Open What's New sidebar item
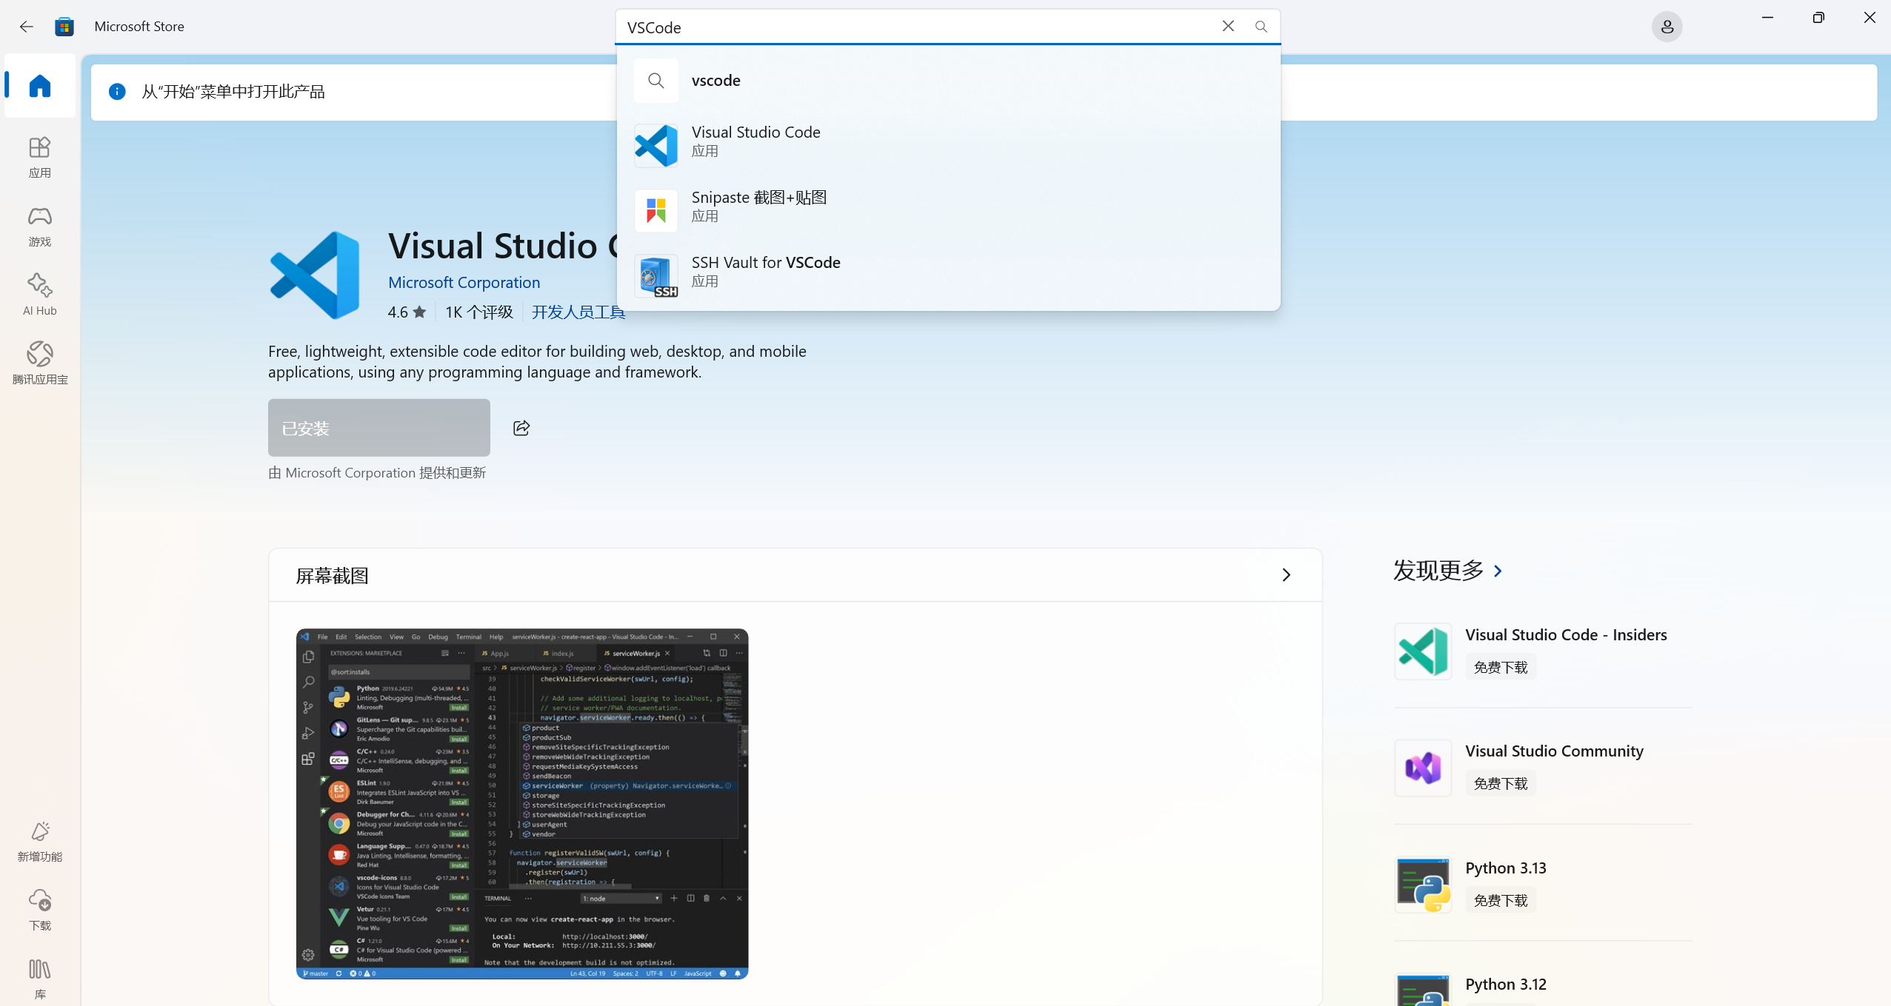The image size is (1891, 1006). coord(40,840)
